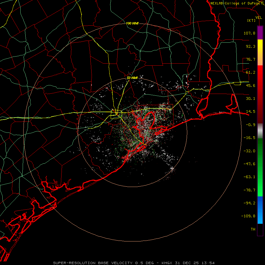Click the blue segment of velocity color bar
This screenshot has height=265, width=265.
pyautogui.click(x=260, y=210)
